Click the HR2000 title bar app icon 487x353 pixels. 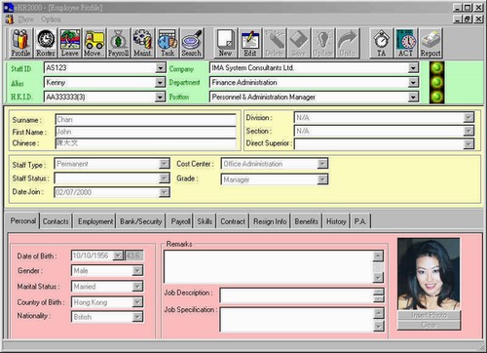(9, 8)
